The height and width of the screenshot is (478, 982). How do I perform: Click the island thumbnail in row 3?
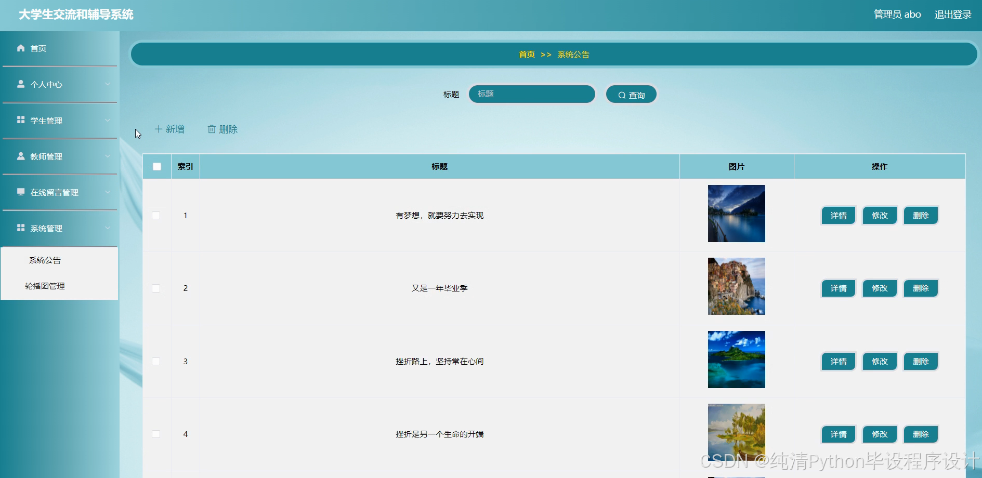point(737,360)
